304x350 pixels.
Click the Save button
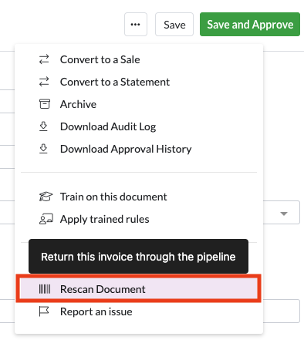174,25
